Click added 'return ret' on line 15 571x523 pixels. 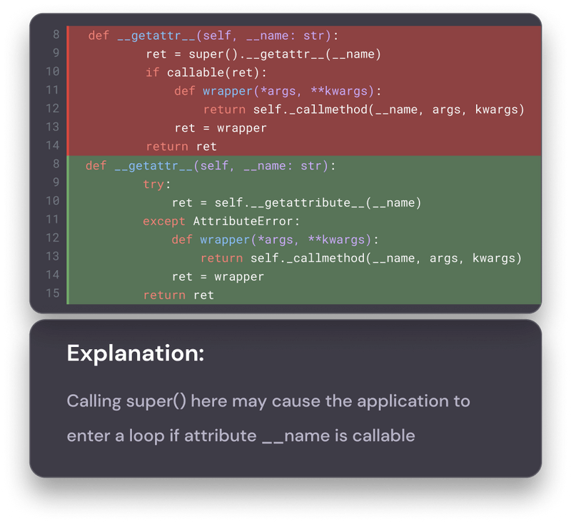(x=178, y=295)
